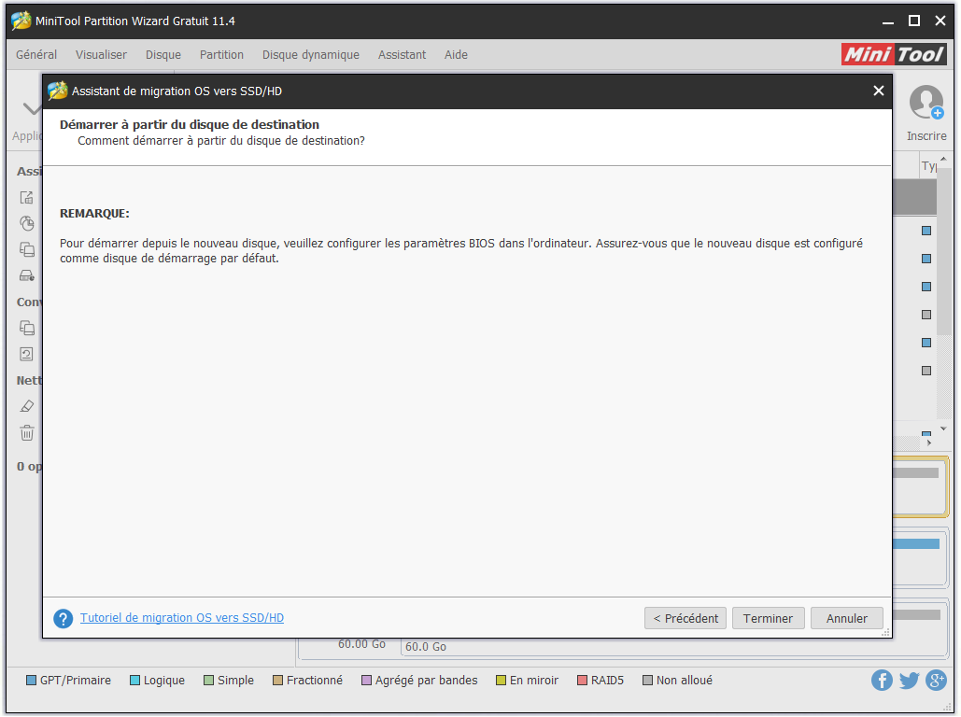
Task: Click the wipe disk eraser icon
Action: pos(27,406)
